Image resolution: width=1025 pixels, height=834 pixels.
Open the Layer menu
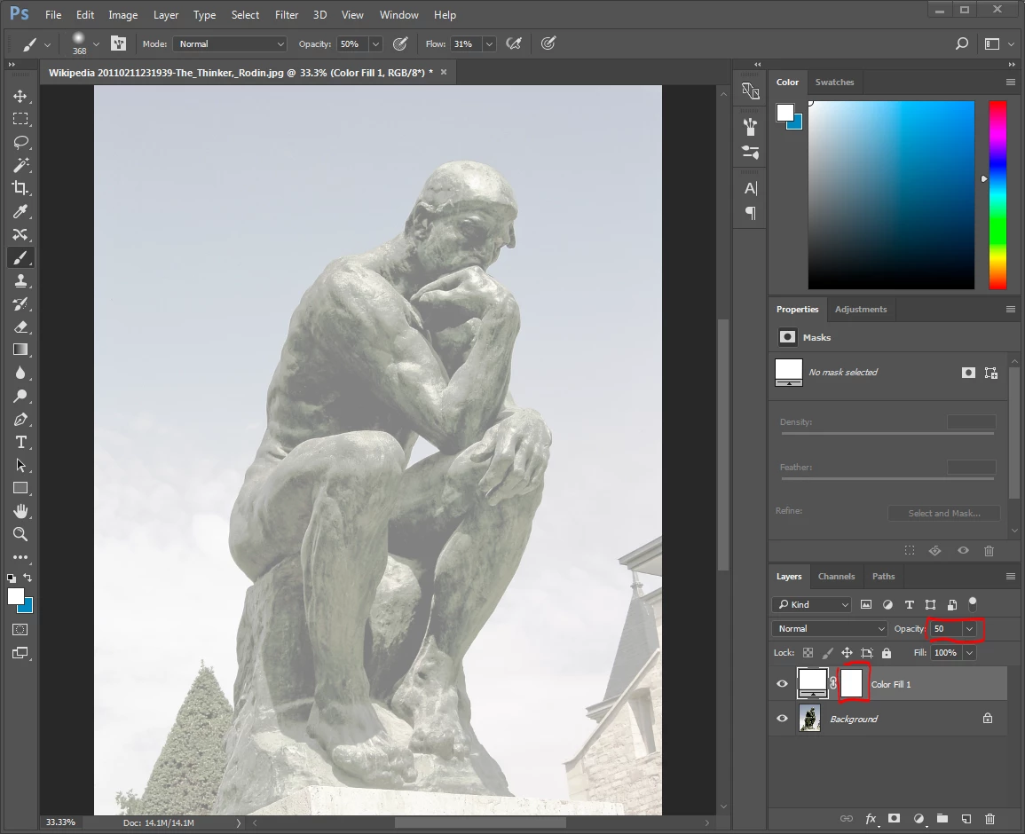[166, 14]
